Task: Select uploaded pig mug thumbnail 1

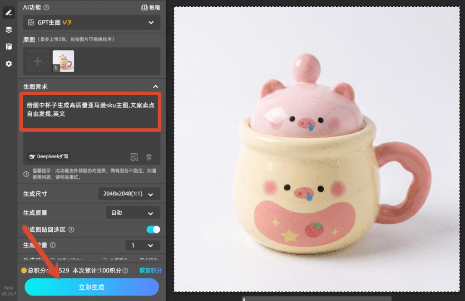Action: [x=63, y=61]
